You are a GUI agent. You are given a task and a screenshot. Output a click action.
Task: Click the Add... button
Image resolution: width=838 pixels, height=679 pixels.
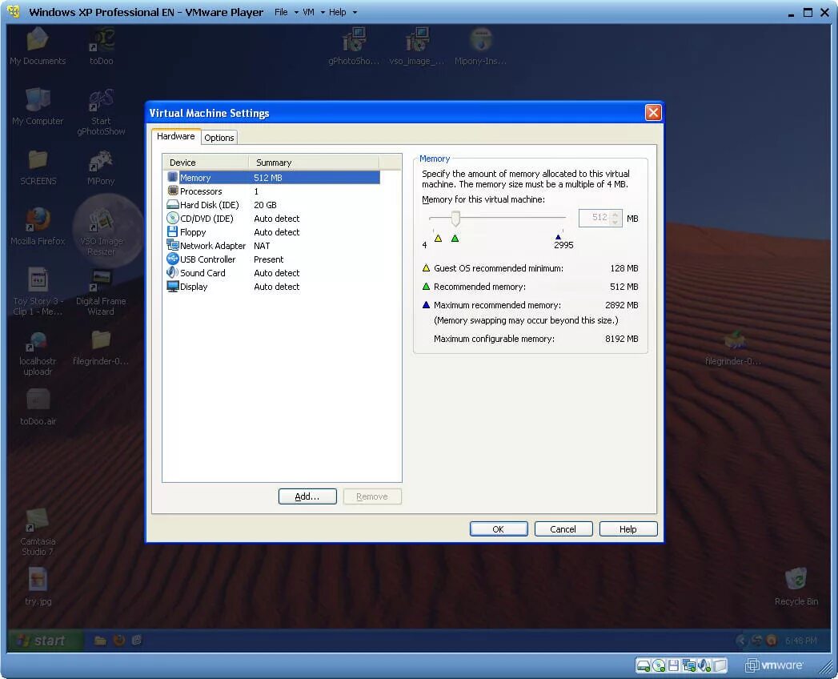point(307,496)
